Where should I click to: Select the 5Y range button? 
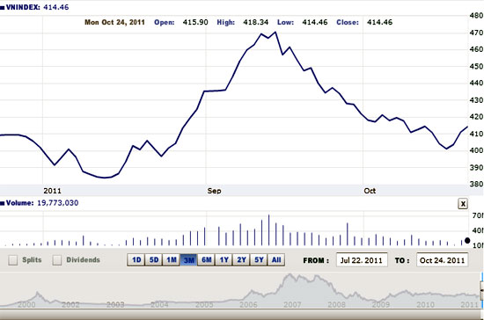pos(259,260)
